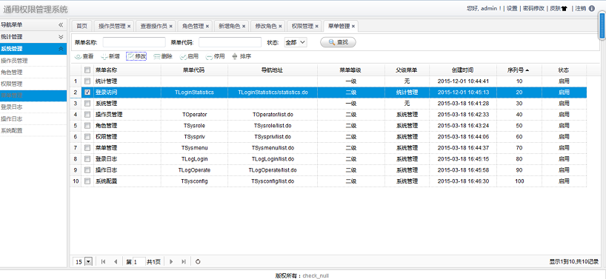This screenshot has height=279, width=606.
Task: Collapse the 导航菜单 sidebar panel
Action: pyautogui.click(x=61, y=24)
